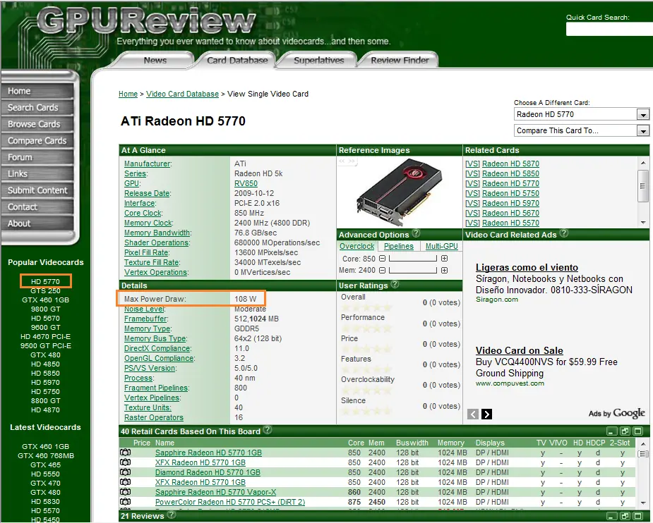Click camera icon for PowerColor HD 5770 PCS+

coord(126,502)
